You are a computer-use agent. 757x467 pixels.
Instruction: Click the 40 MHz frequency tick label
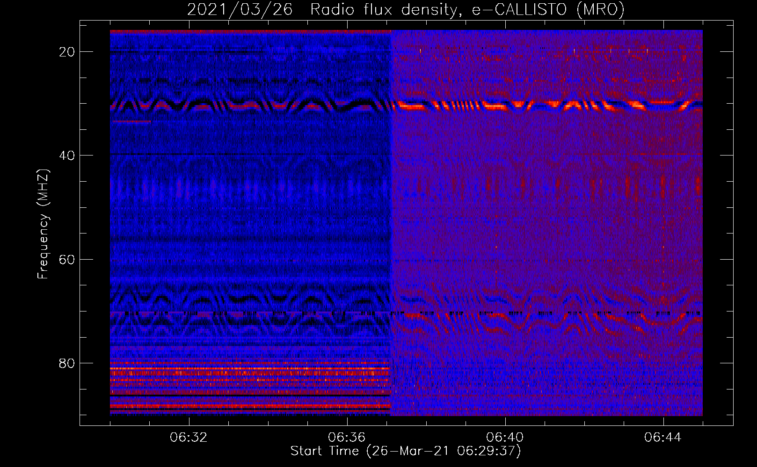tap(67, 156)
